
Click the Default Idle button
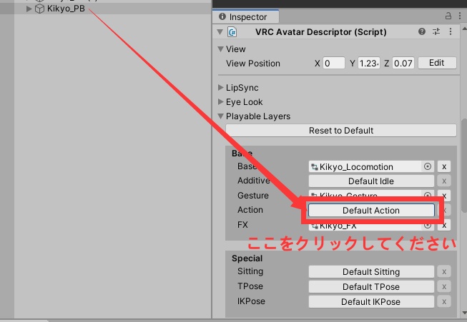tap(371, 181)
